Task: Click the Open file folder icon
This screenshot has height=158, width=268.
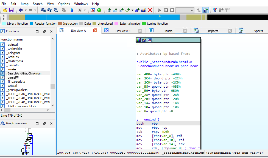Action: tap(5, 10)
